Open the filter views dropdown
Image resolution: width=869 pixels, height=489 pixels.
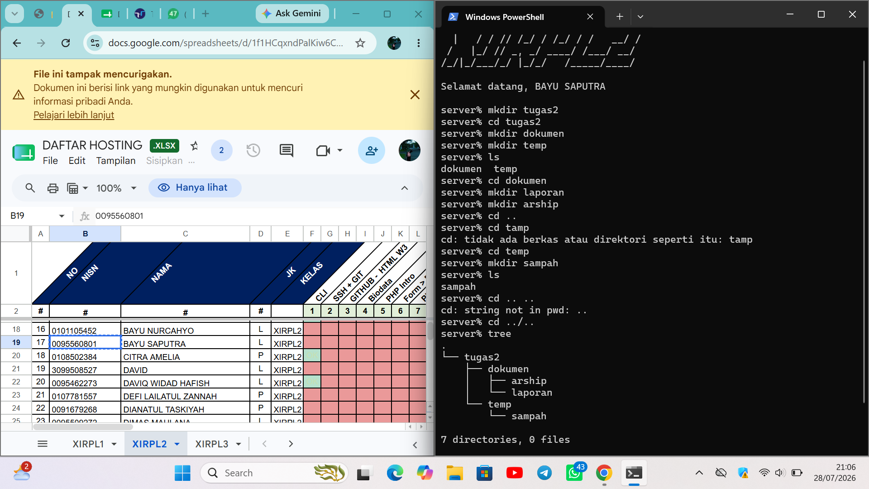coord(77,188)
